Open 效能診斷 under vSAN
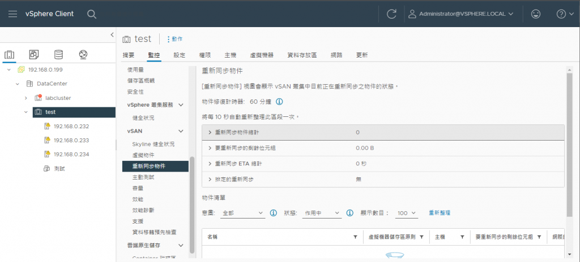Viewport: 580px width, 262px height. click(x=143, y=211)
